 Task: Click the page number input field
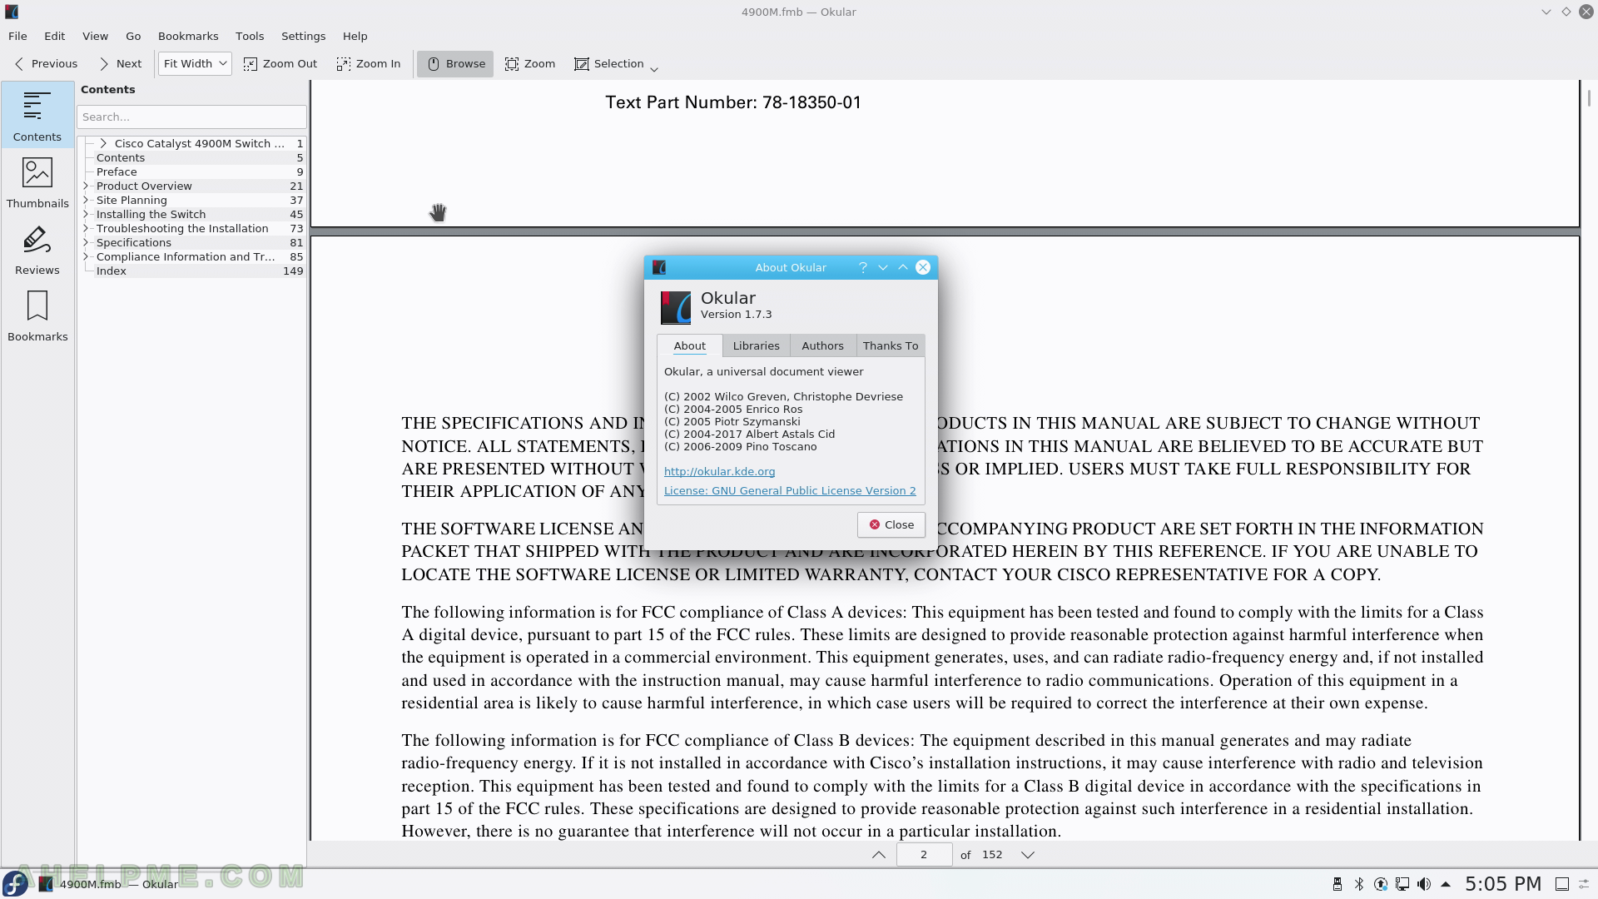(924, 855)
